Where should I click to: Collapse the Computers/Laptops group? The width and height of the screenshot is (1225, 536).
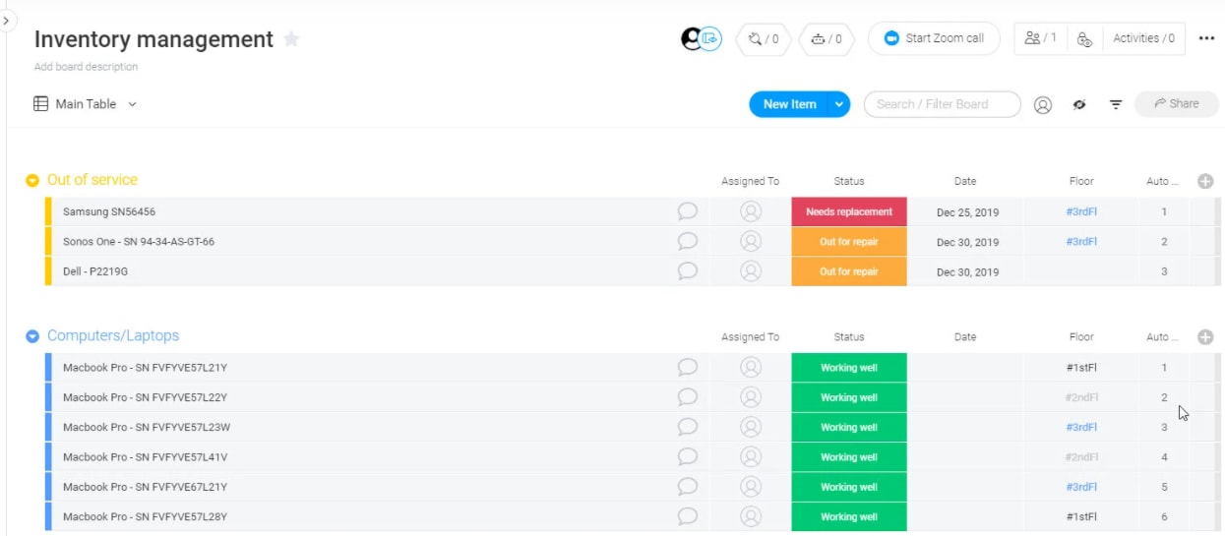(32, 336)
